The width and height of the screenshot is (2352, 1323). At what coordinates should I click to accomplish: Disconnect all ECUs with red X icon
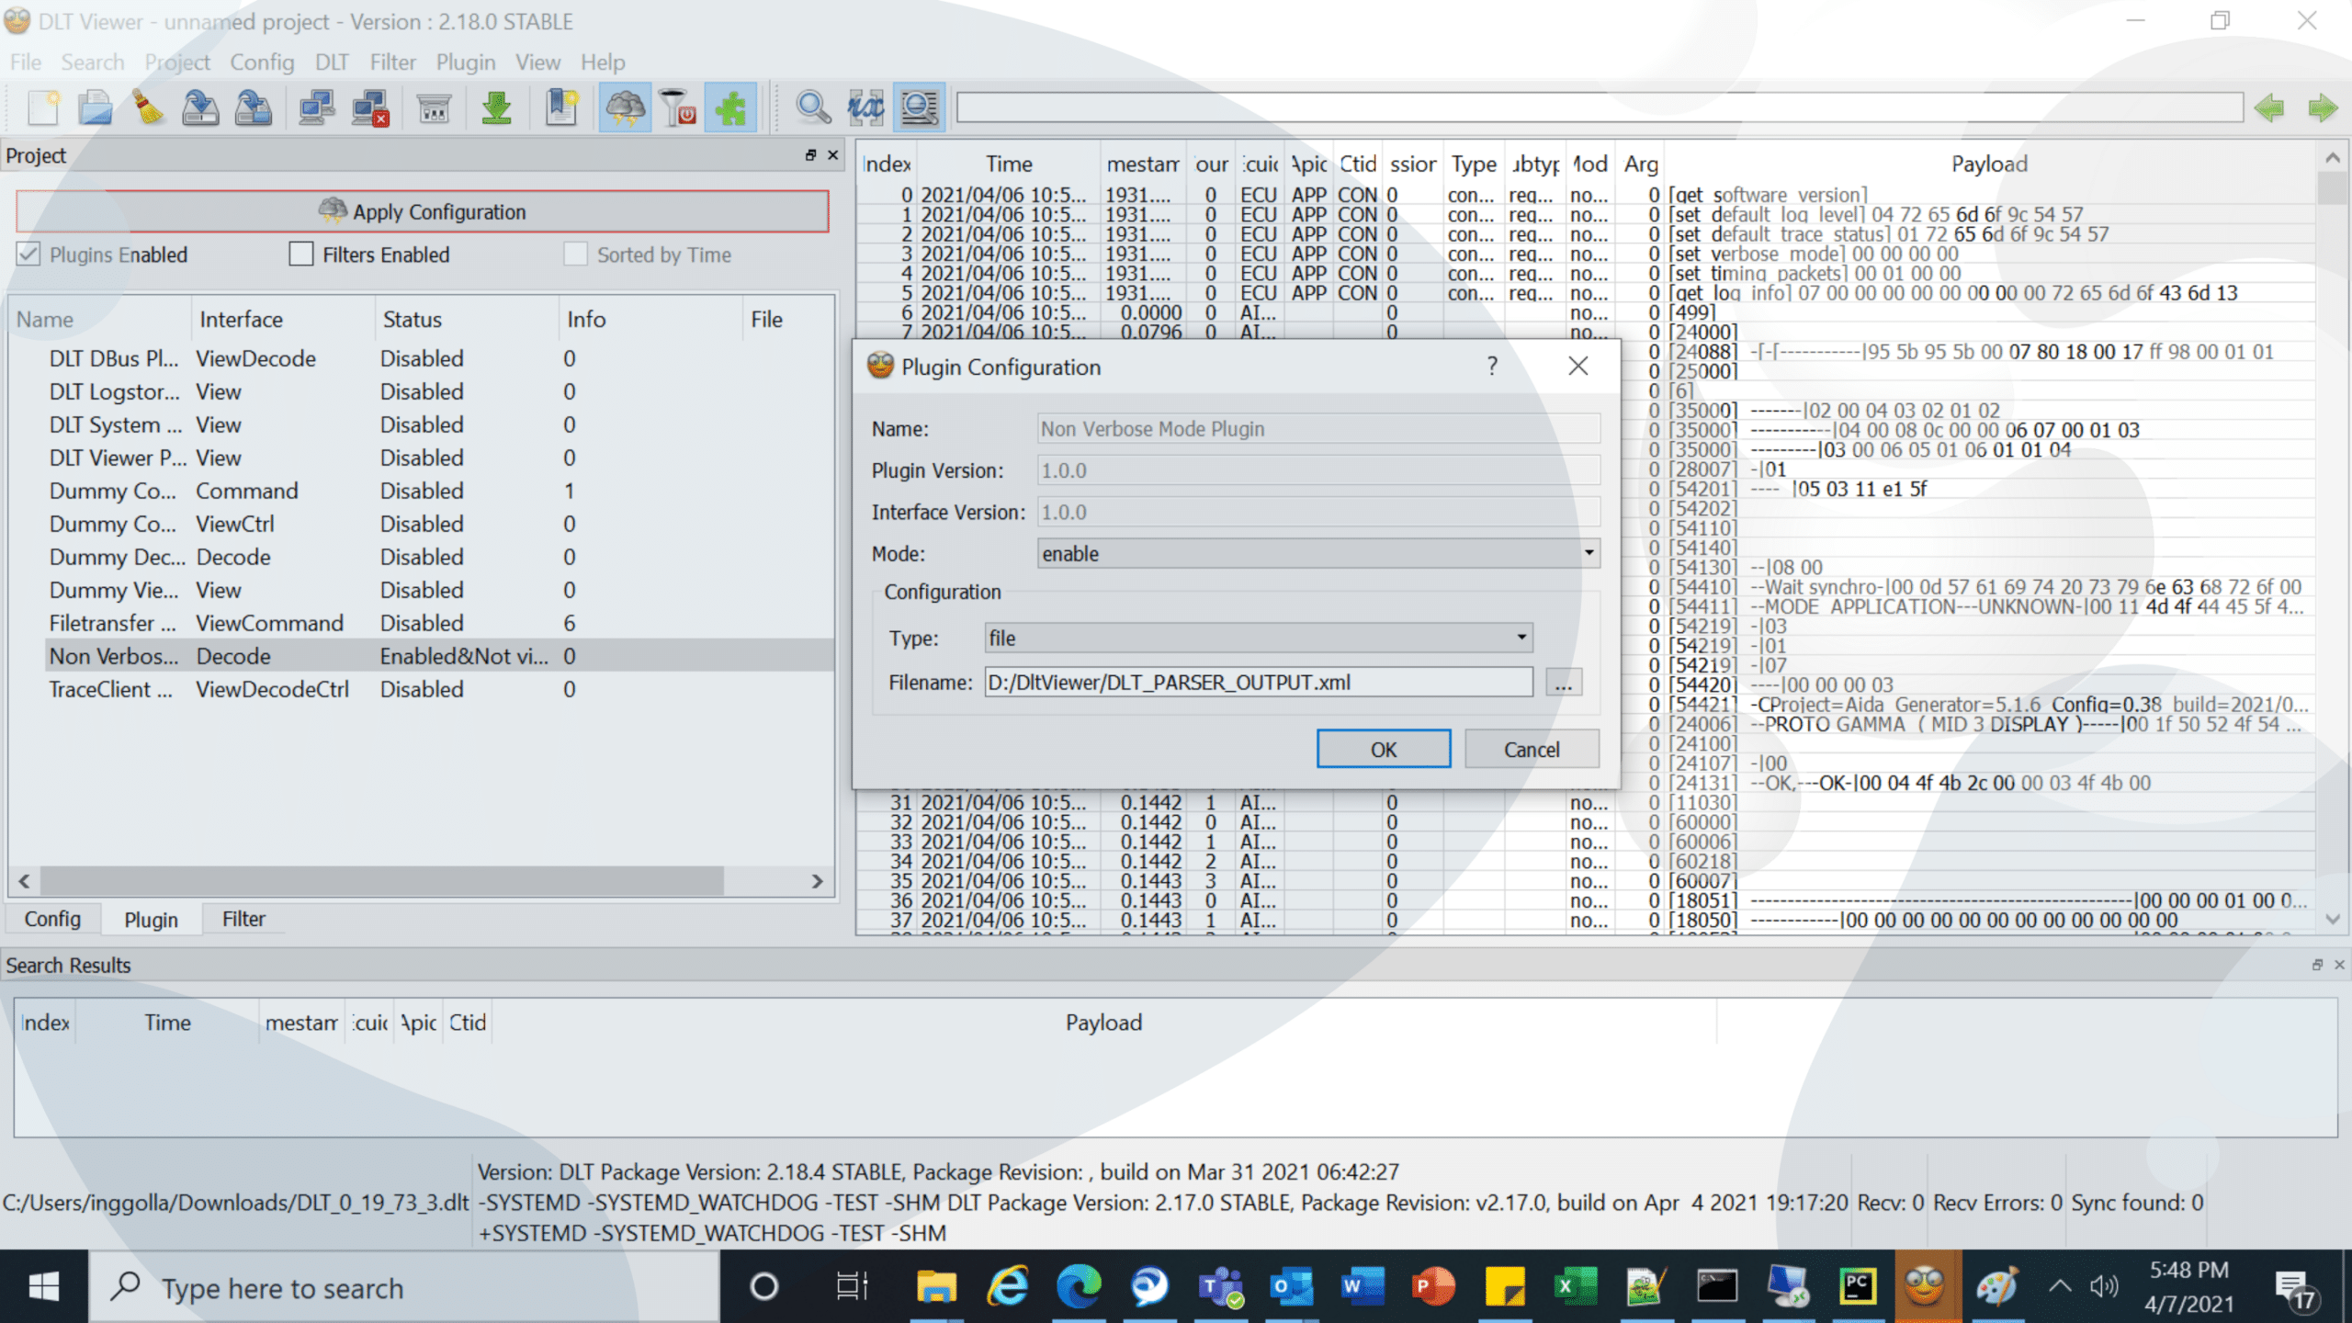(x=370, y=108)
